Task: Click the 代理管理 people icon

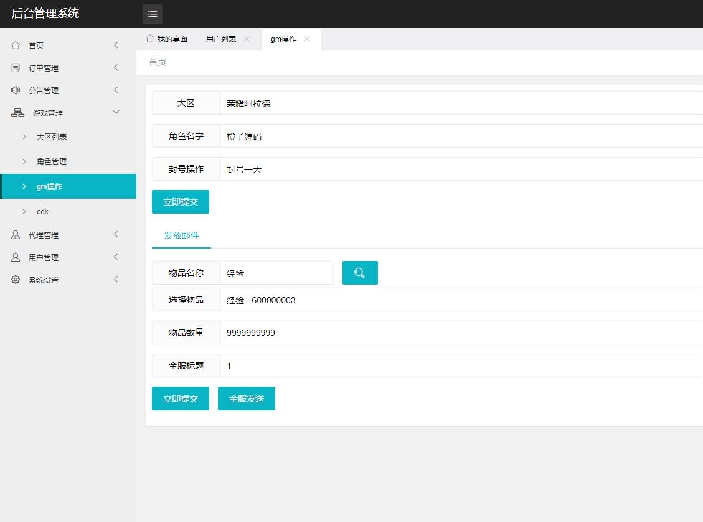Action: (x=16, y=235)
